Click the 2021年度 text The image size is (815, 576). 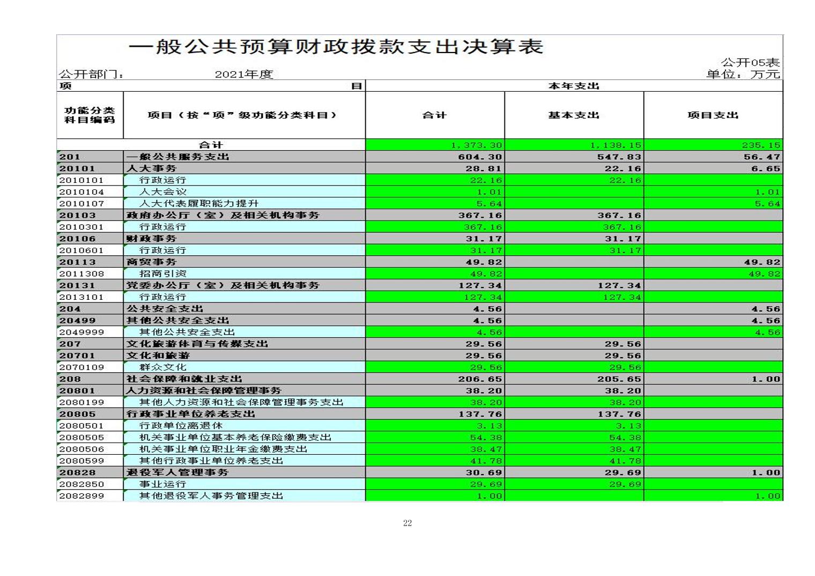(244, 74)
